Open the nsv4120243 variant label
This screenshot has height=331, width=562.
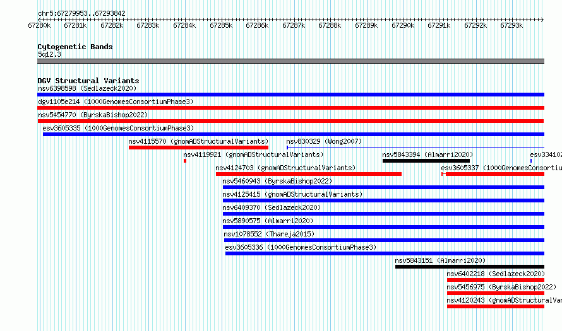[x=505, y=300]
